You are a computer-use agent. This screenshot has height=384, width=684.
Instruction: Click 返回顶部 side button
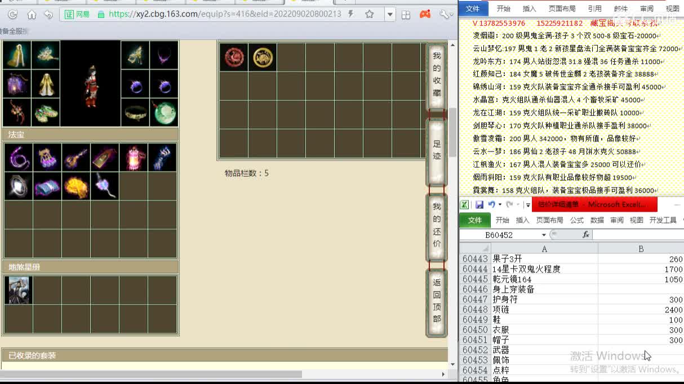click(x=437, y=303)
